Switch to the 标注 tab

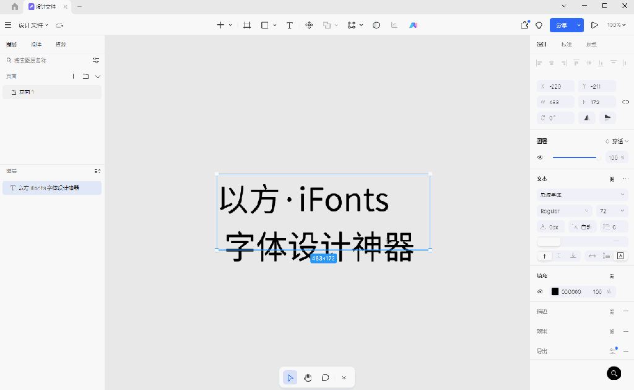tap(566, 44)
